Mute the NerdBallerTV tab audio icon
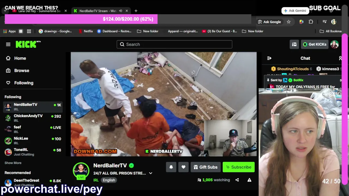This screenshot has height=196, width=349. [x=121, y=11]
